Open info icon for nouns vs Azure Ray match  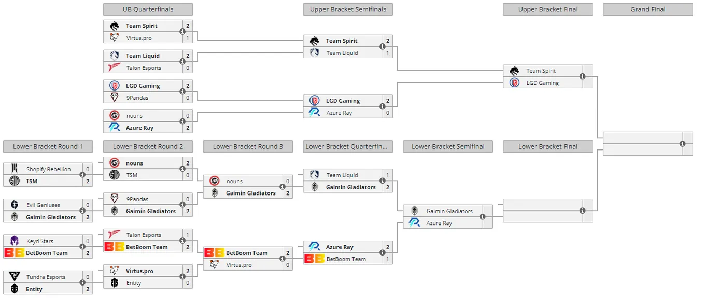[182, 122]
